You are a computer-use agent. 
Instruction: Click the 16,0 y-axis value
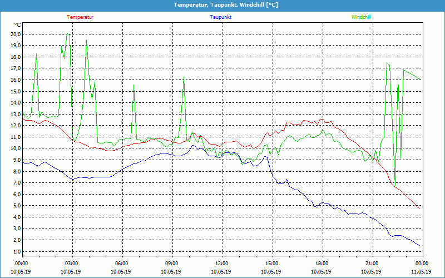[x=16, y=80]
